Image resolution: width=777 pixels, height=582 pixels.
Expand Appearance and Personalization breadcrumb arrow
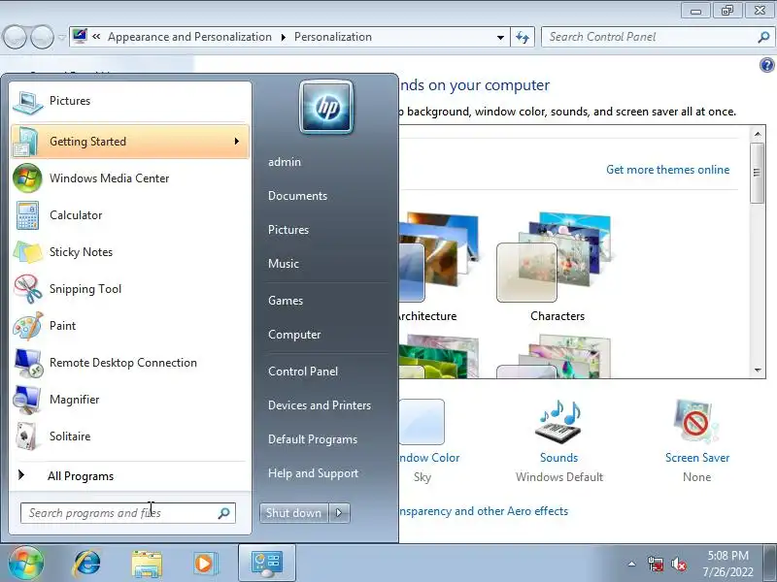(x=283, y=37)
